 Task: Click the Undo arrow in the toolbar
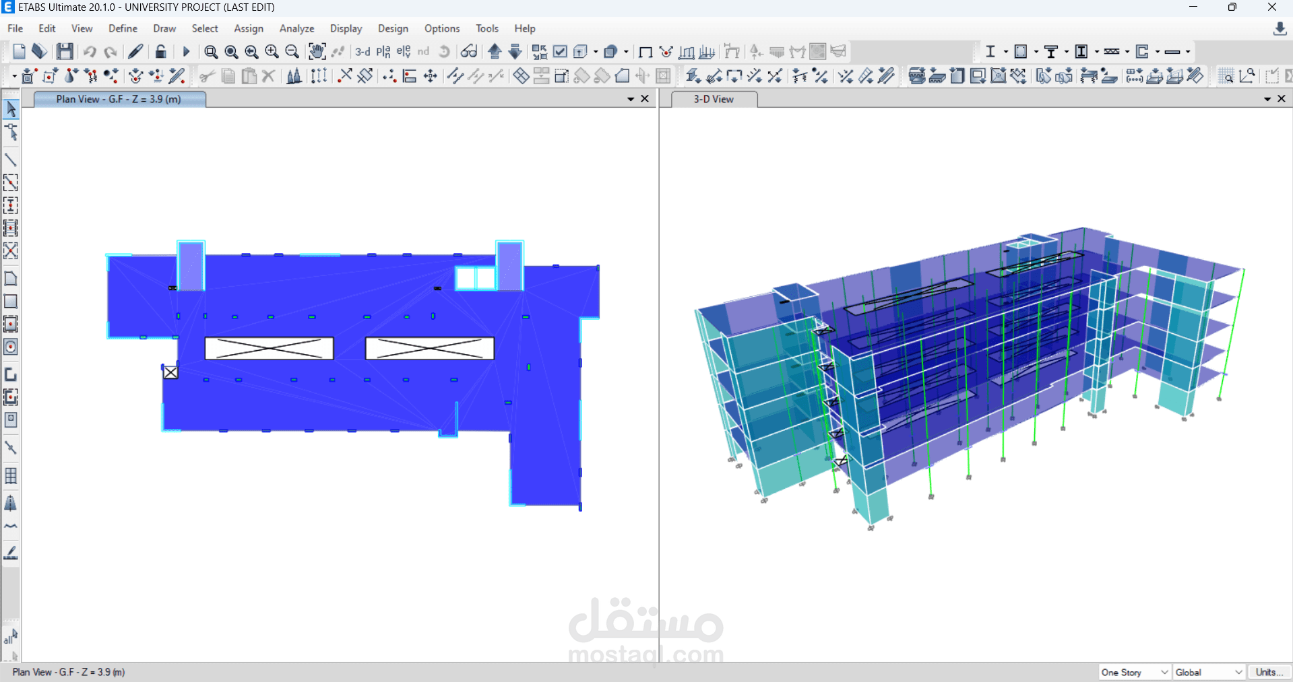[90, 52]
